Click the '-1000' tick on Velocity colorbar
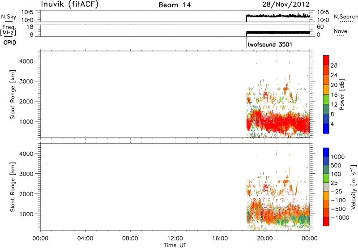This screenshot has width=358, height=248. coord(340,218)
